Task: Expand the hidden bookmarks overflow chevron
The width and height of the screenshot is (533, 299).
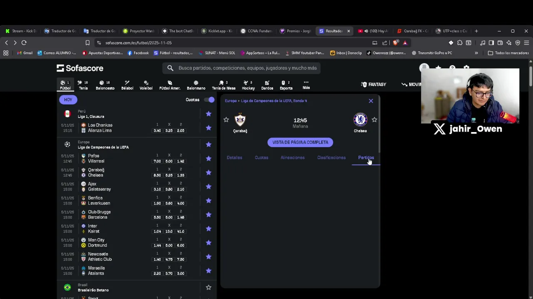Action: (476, 53)
